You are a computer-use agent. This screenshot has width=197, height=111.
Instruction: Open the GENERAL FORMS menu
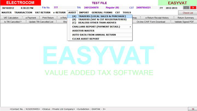coord(102,12)
